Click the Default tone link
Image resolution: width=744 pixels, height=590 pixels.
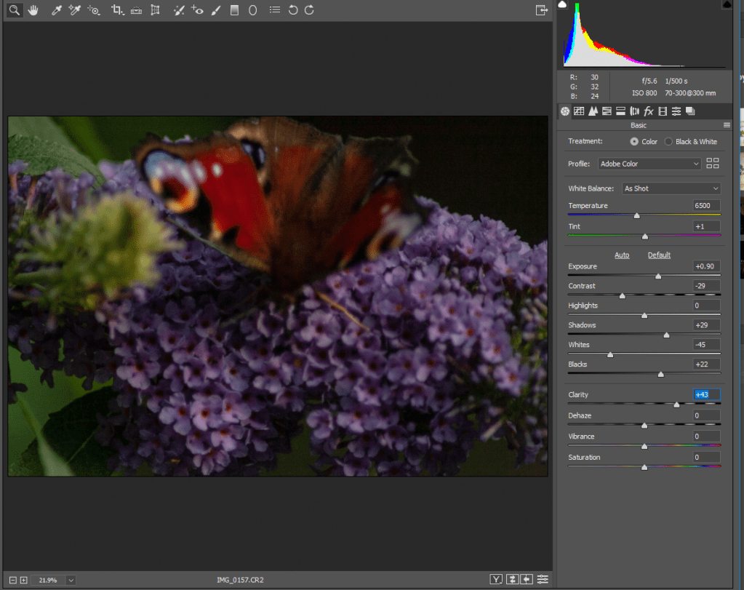click(659, 255)
